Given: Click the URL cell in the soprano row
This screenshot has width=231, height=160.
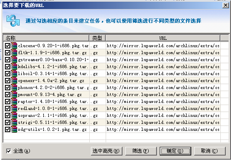Looking at the screenshot, I should click(x=163, y=116).
